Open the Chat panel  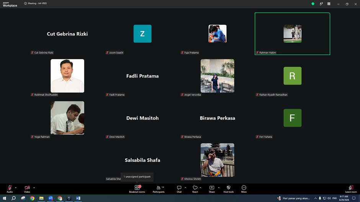click(179, 189)
